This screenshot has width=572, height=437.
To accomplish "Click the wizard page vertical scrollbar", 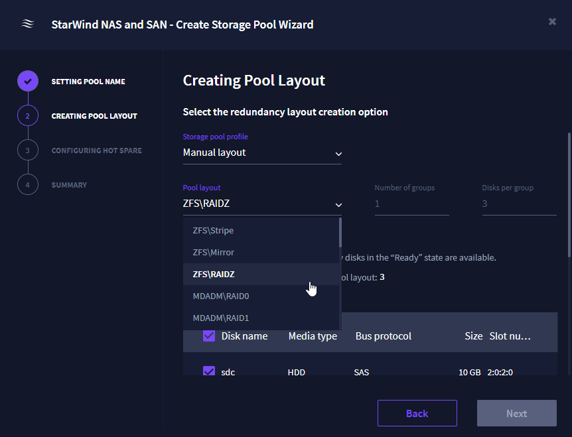I will 569,195.
